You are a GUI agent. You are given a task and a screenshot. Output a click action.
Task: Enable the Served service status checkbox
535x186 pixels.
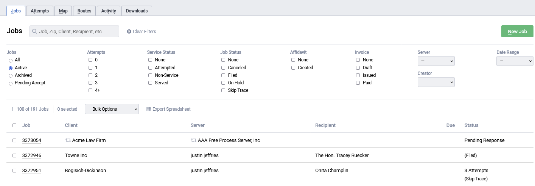150,83
